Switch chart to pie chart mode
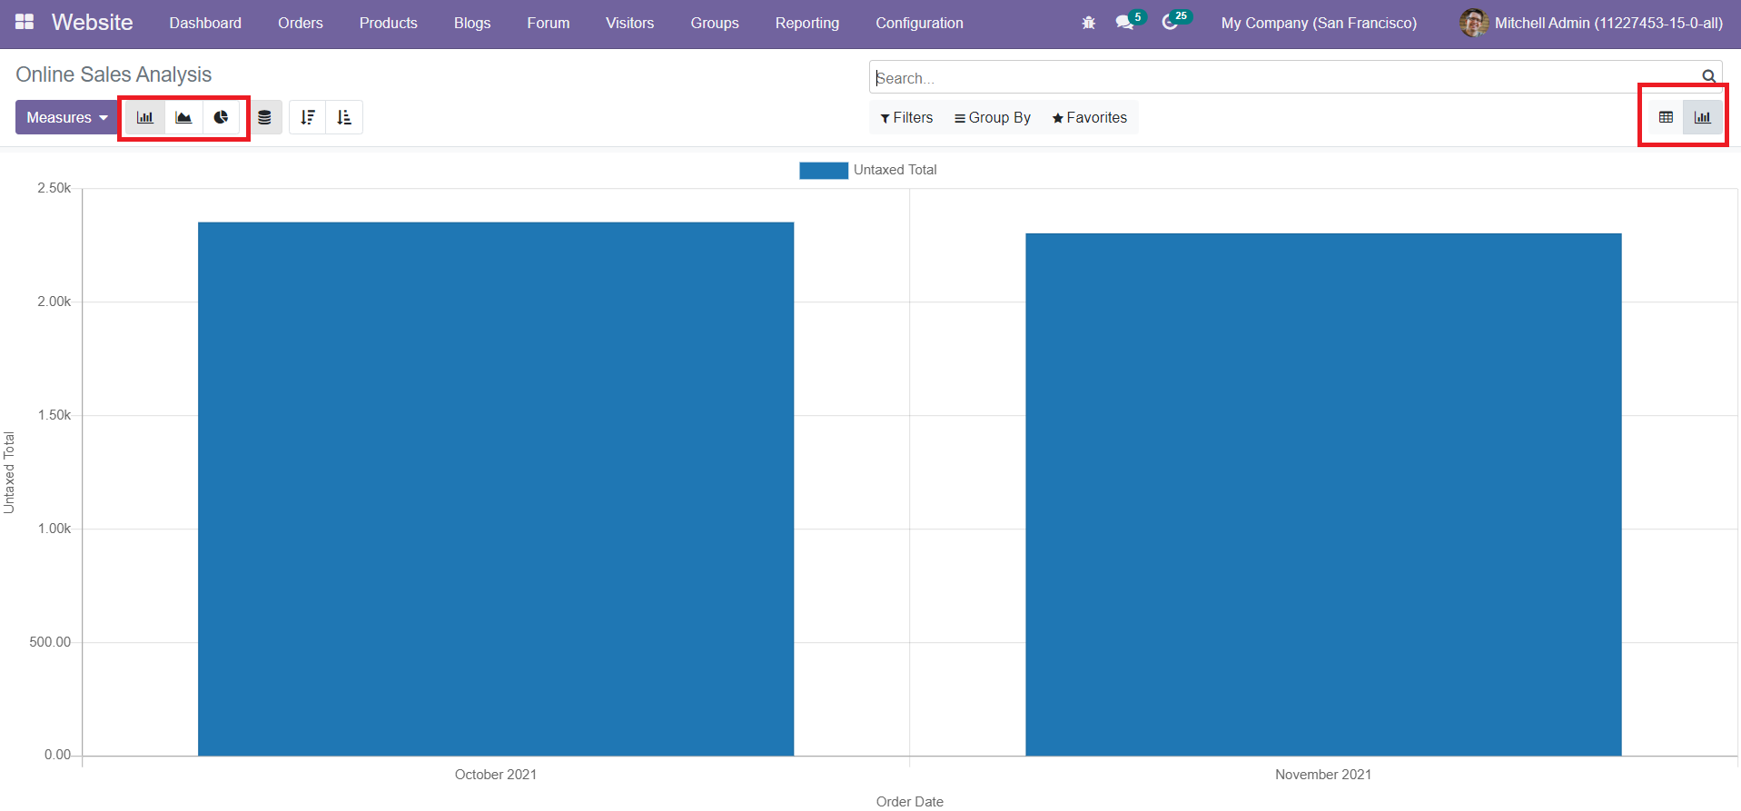The image size is (1741, 811). [221, 117]
